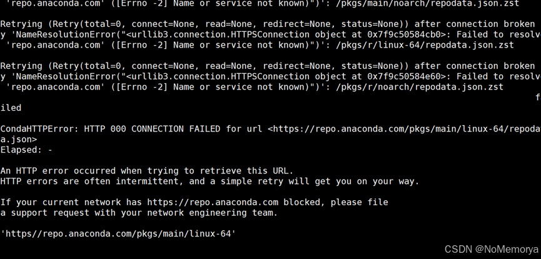
Task: Click 'a support request with your network' line
Action: coord(139,213)
